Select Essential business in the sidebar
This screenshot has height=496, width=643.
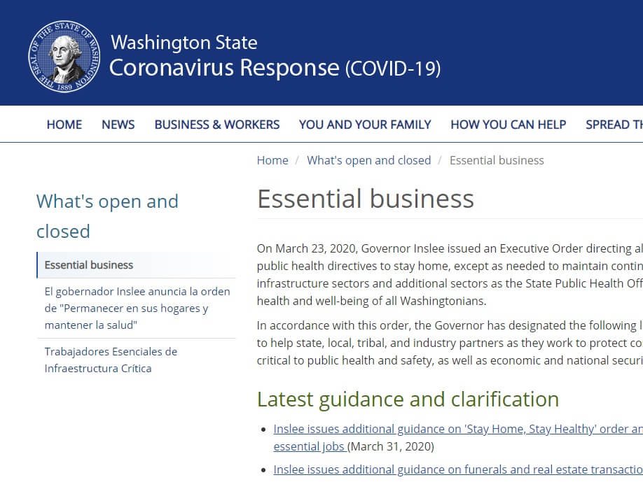(x=89, y=265)
